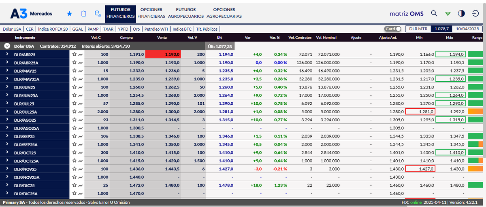Sort by the Vol. Contratos column header
Screen dimensions: 486x207
[300, 38]
